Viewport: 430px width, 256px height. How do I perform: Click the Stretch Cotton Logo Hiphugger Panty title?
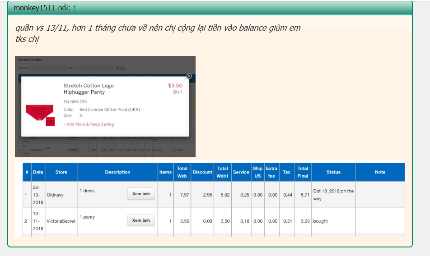tap(89, 89)
